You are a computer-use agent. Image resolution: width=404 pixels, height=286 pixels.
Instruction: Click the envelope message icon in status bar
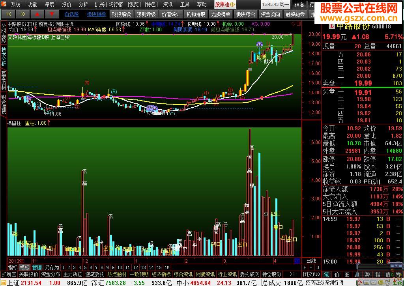point(373,282)
